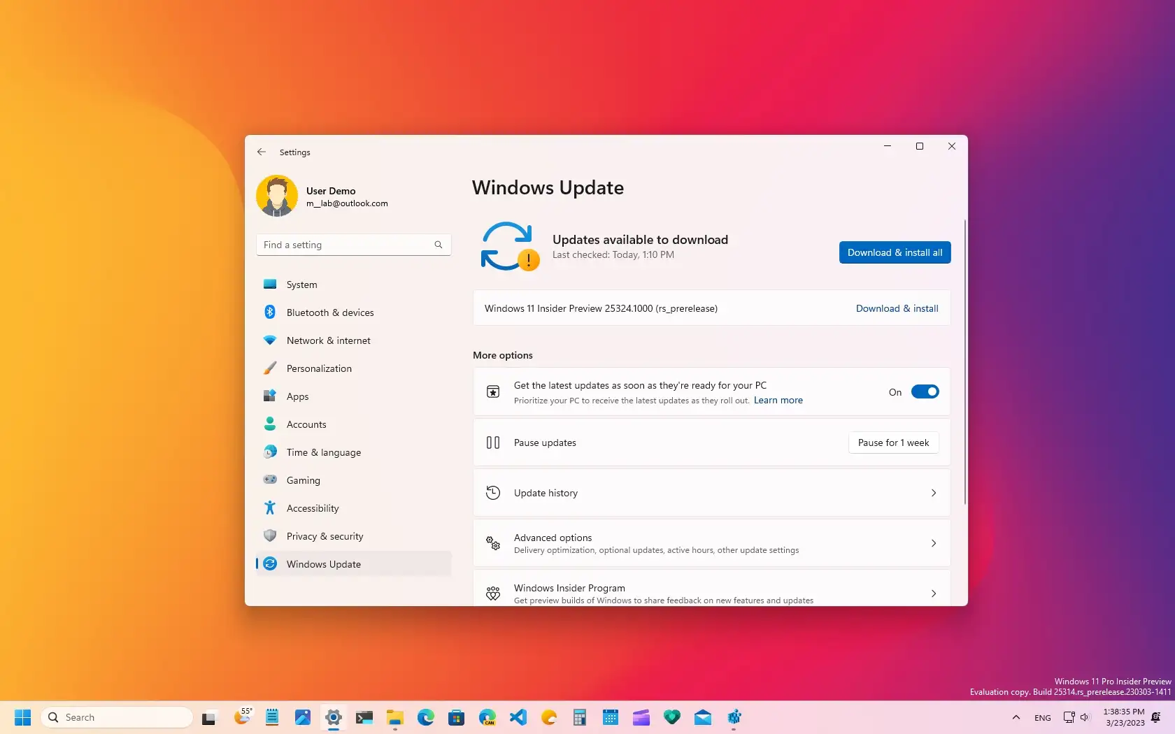1175x734 pixels.
Task: Turn off Get the latest updates toggle
Action: 925,392
